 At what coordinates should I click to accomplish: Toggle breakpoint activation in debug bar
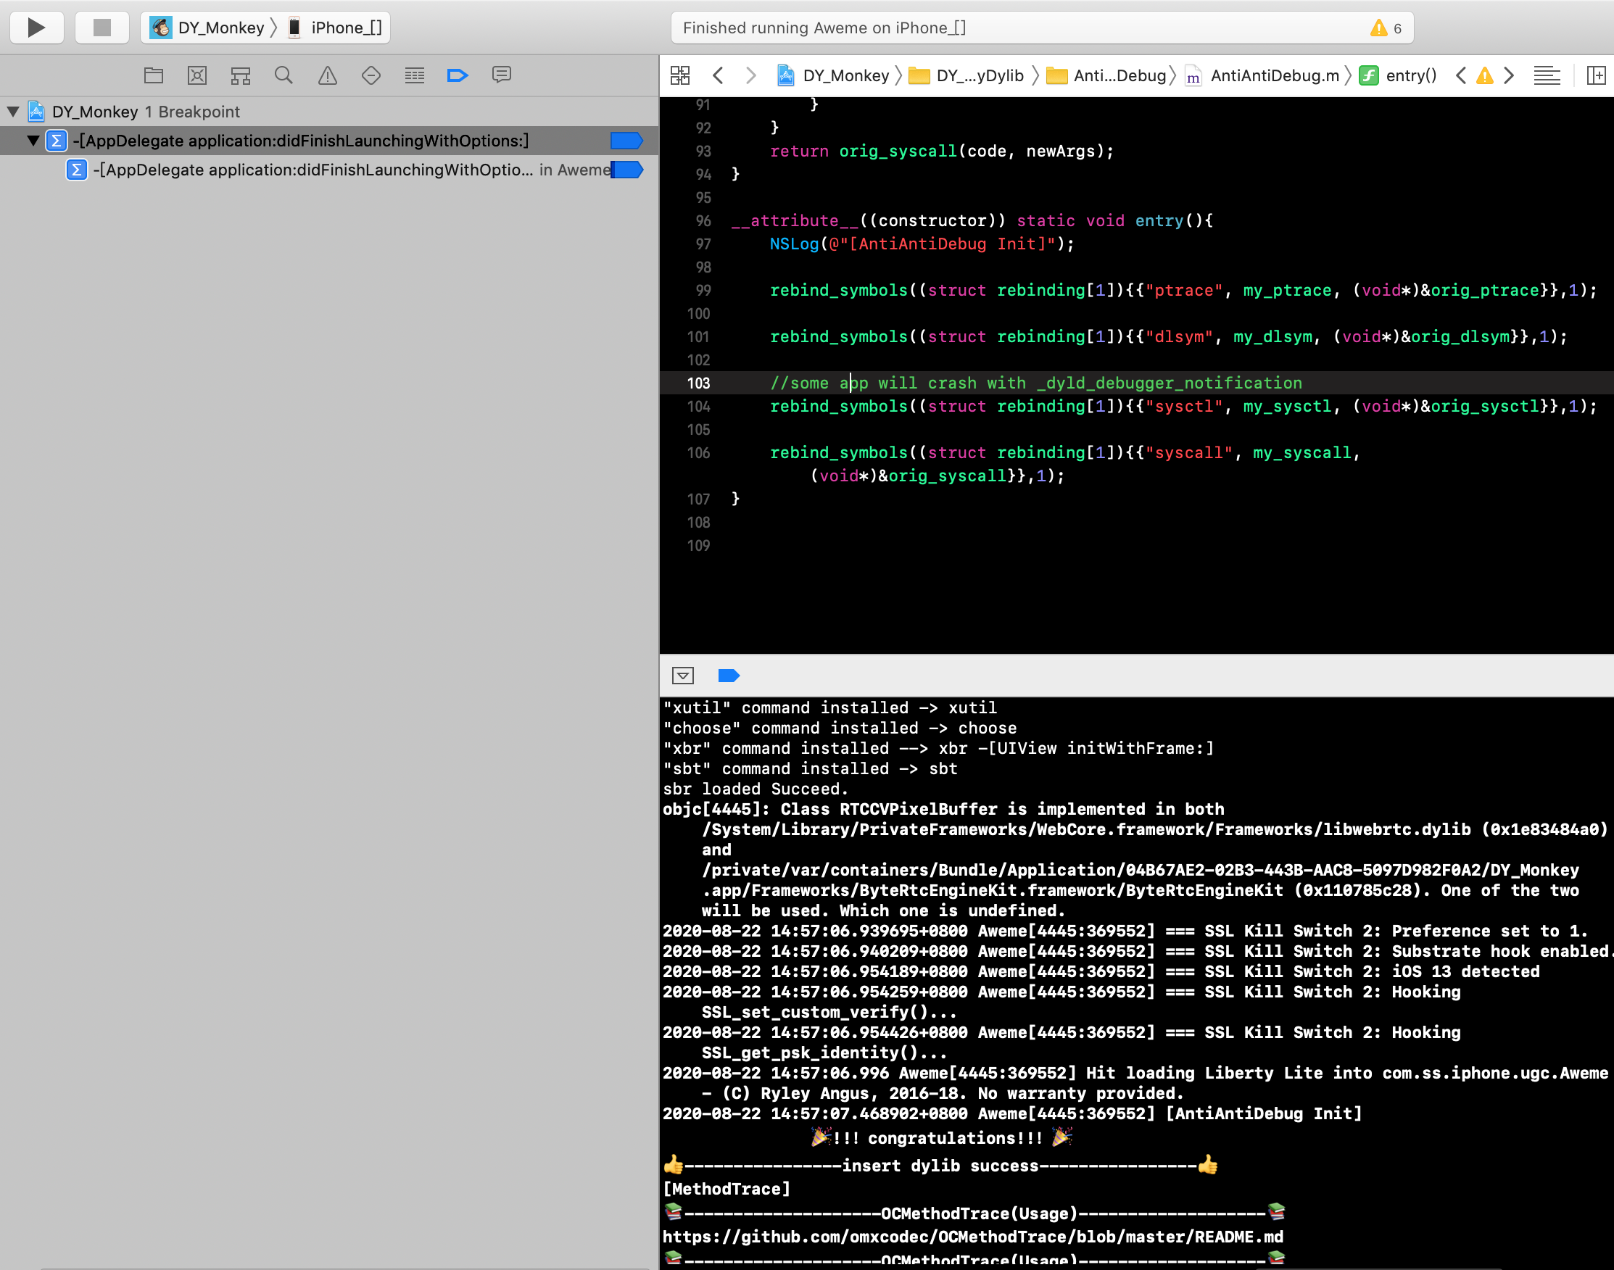(x=728, y=675)
